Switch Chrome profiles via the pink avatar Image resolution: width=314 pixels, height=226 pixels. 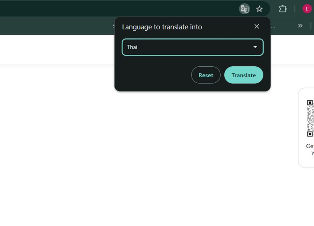307,8
